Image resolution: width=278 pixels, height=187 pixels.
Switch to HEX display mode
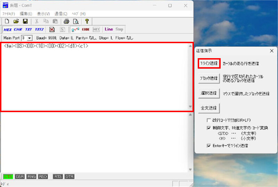pyautogui.click(x=8, y=30)
